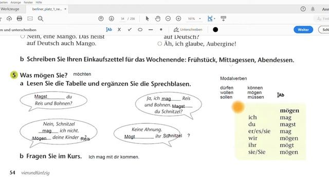Click the 'wollen' annotation word
The height and width of the screenshot is (185, 329).
(x=227, y=92)
